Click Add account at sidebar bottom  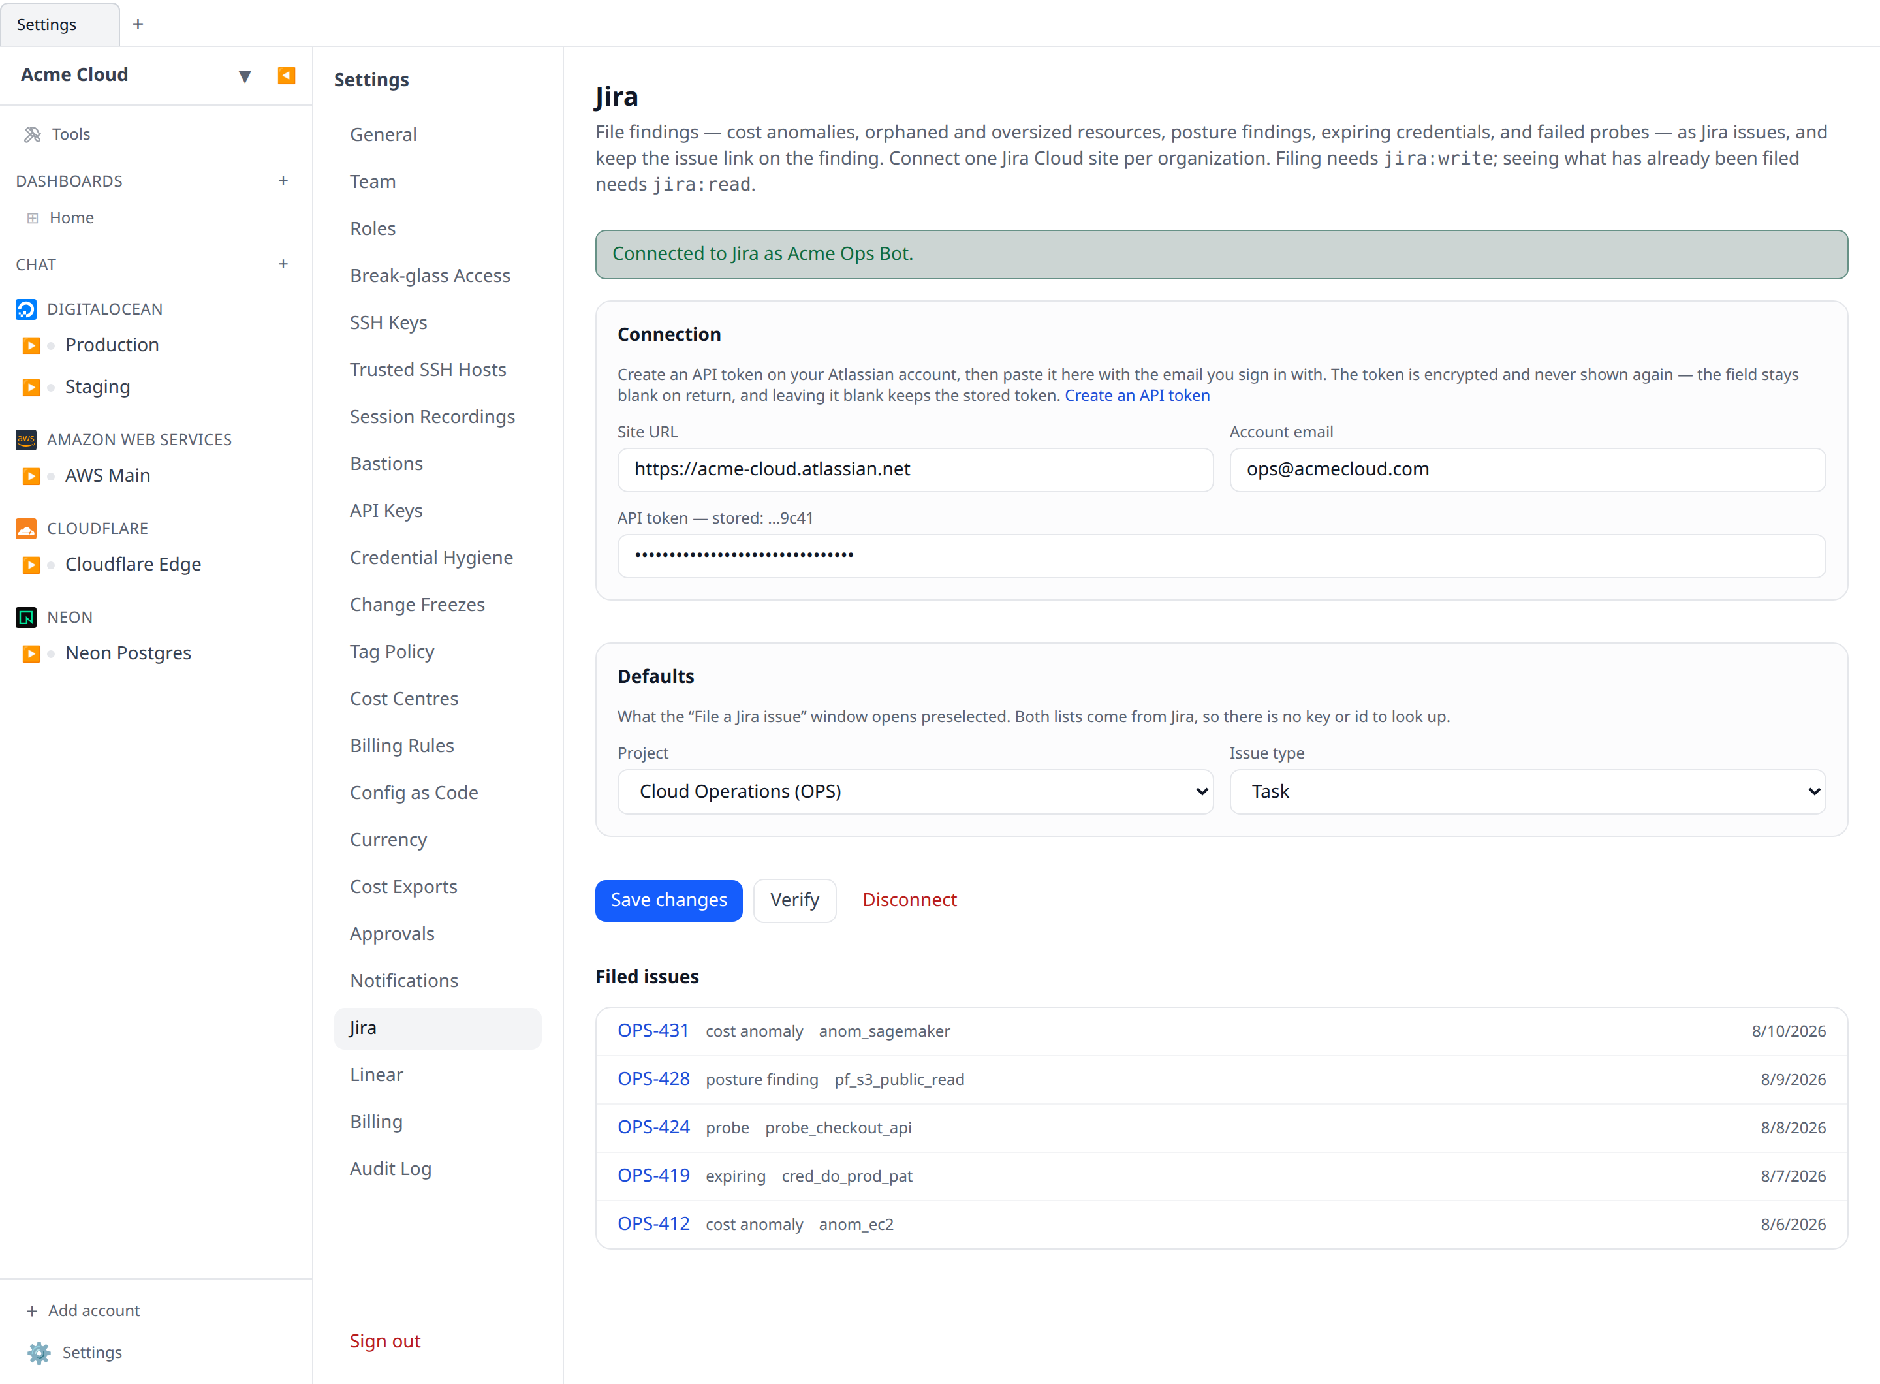(x=83, y=1311)
